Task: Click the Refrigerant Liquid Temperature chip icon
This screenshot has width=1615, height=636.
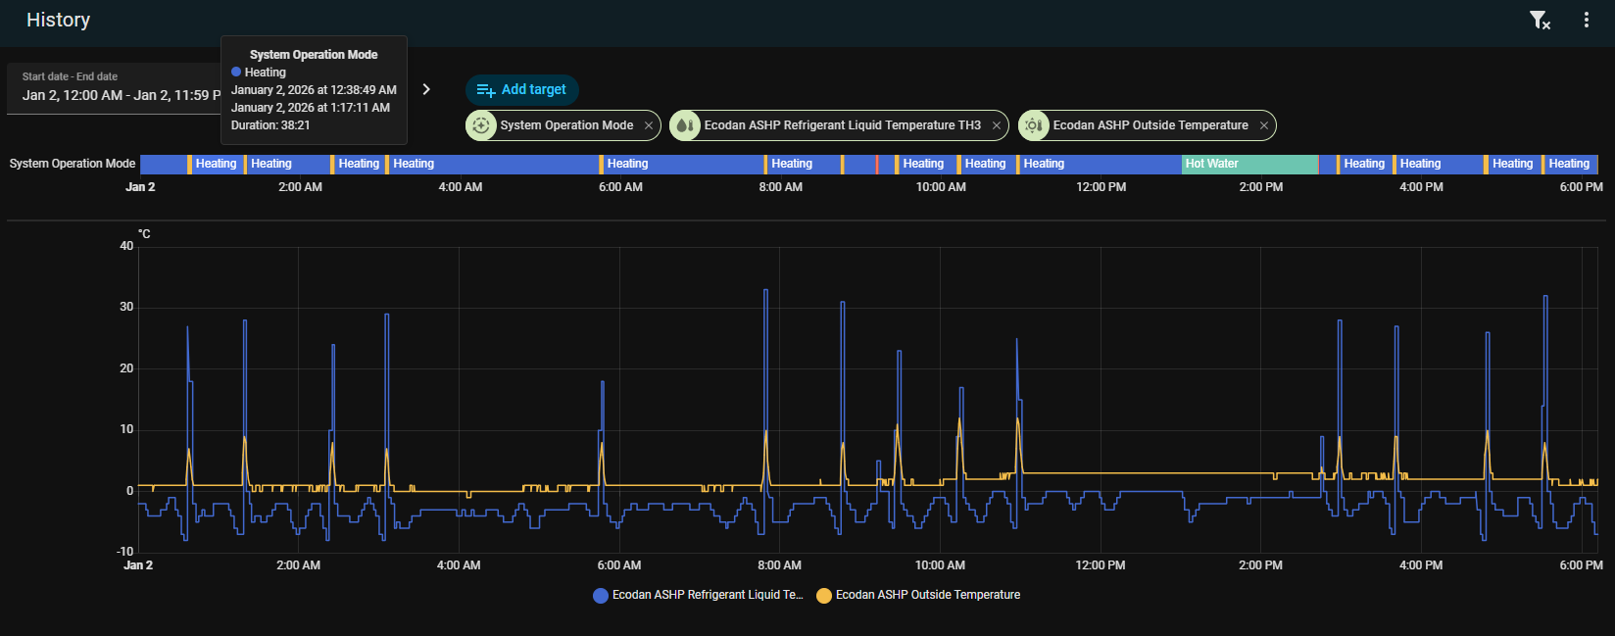Action: pyautogui.click(x=685, y=125)
